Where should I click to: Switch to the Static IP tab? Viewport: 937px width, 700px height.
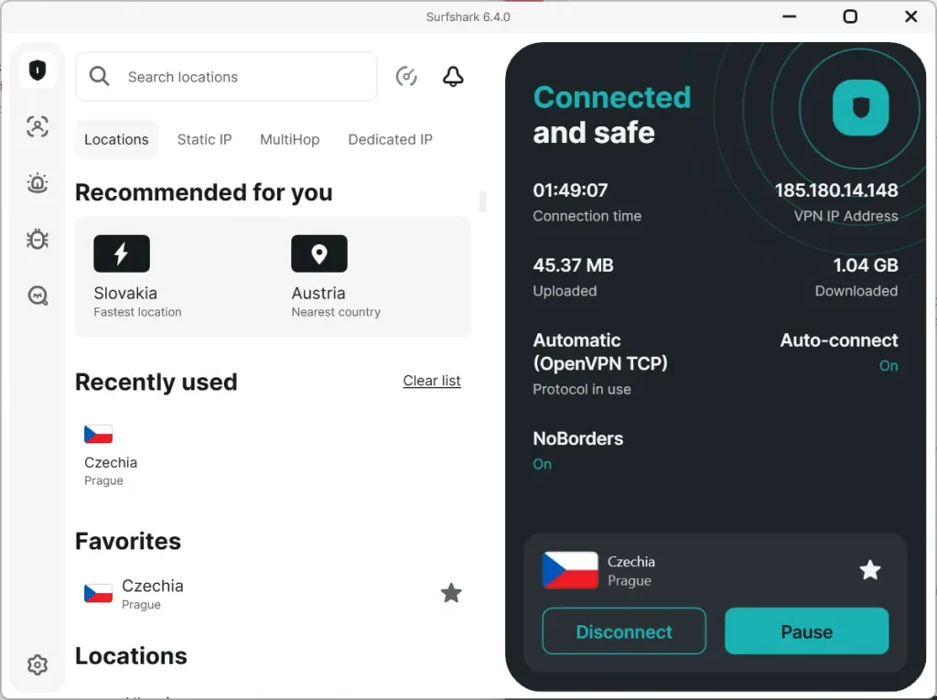(204, 139)
